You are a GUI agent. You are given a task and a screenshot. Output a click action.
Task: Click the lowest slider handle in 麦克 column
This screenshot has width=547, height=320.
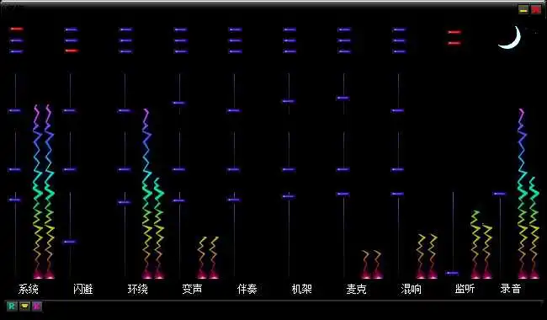(343, 194)
